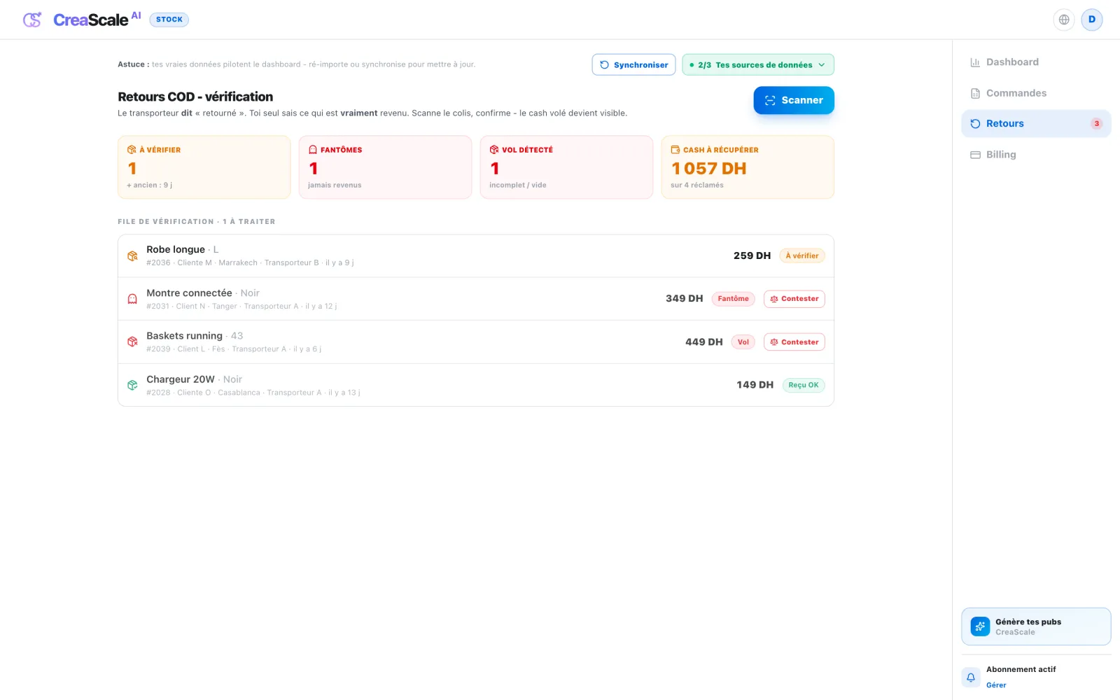Click the Reçu OK tag on Chargeur 20W
Viewport: 1120px width, 700px height.
pyautogui.click(x=804, y=385)
